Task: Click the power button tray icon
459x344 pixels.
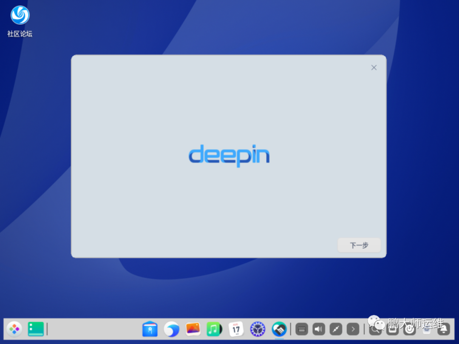Action: point(410,329)
